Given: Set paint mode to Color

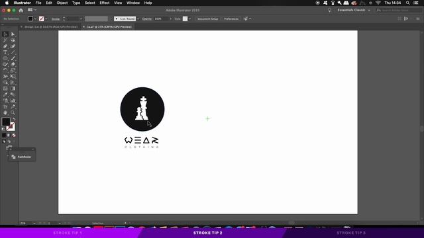Looking at the screenshot, I should [x=4, y=135].
